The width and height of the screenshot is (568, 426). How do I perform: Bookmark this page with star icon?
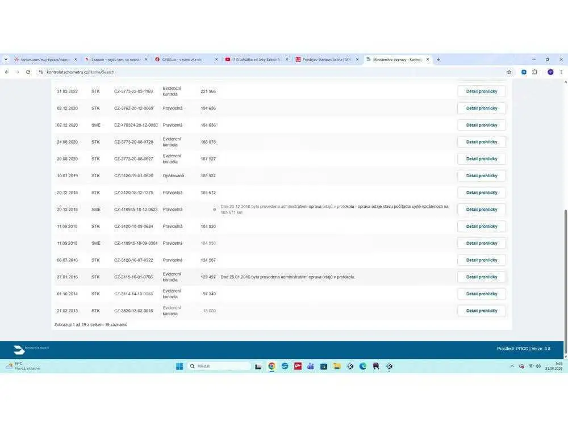[509, 72]
